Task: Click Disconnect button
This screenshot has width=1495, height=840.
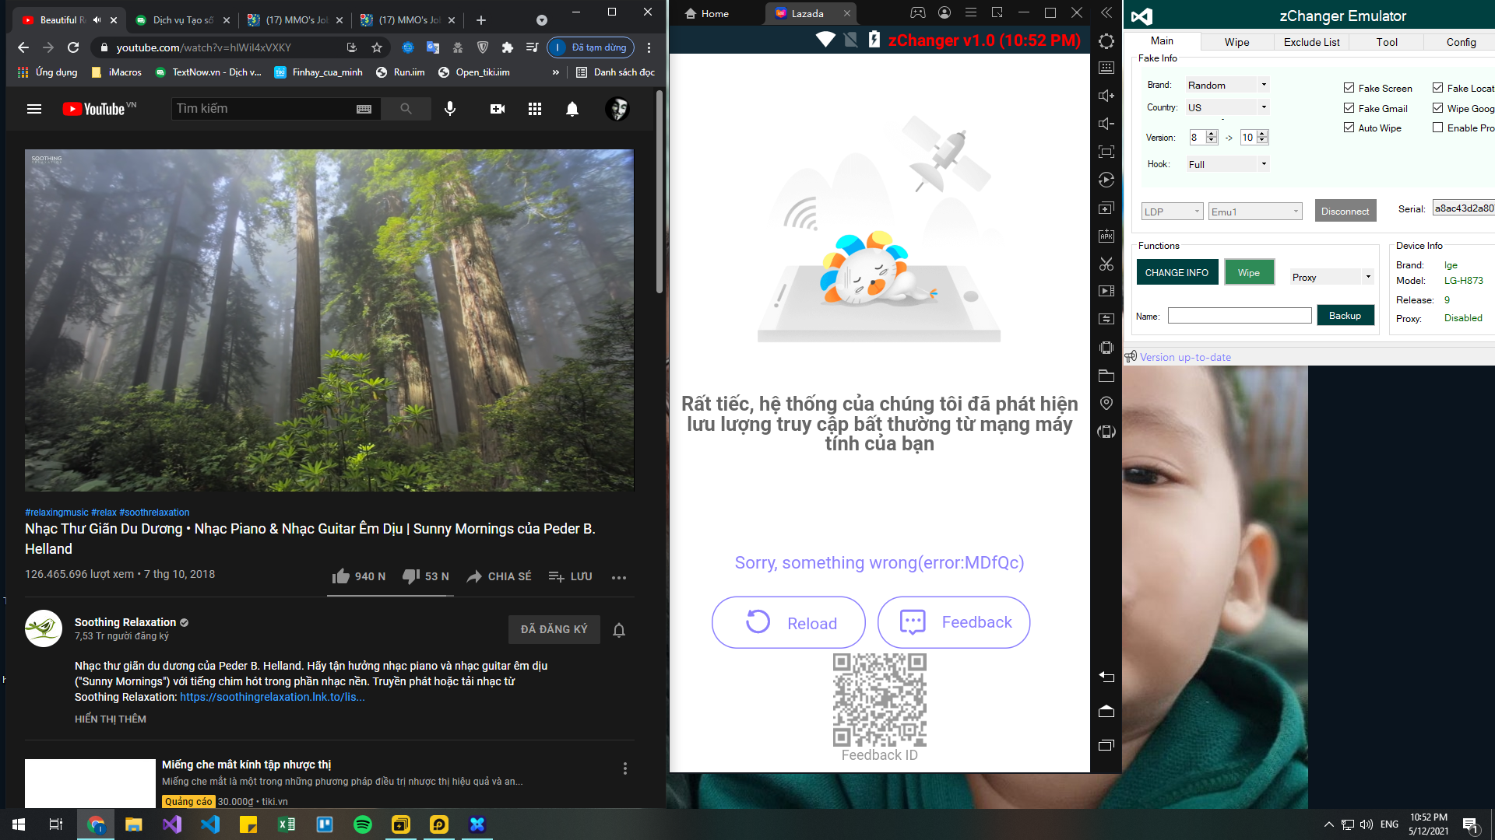Action: pyautogui.click(x=1345, y=211)
